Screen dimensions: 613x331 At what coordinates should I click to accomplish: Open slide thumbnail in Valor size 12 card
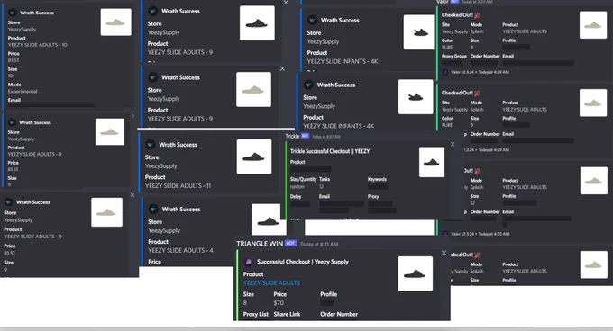(594, 181)
